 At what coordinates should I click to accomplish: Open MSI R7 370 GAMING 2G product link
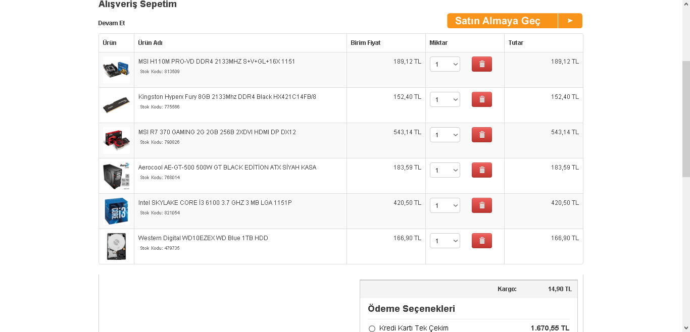[x=217, y=132]
